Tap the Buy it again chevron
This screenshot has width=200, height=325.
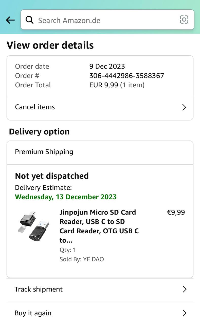click(185, 313)
